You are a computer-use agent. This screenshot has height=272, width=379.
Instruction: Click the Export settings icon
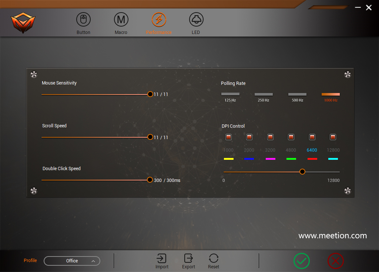(x=188, y=258)
